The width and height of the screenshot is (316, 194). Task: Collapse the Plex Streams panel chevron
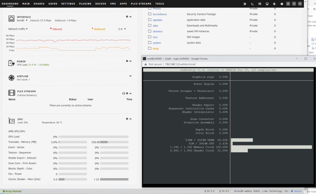click(x=131, y=93)
